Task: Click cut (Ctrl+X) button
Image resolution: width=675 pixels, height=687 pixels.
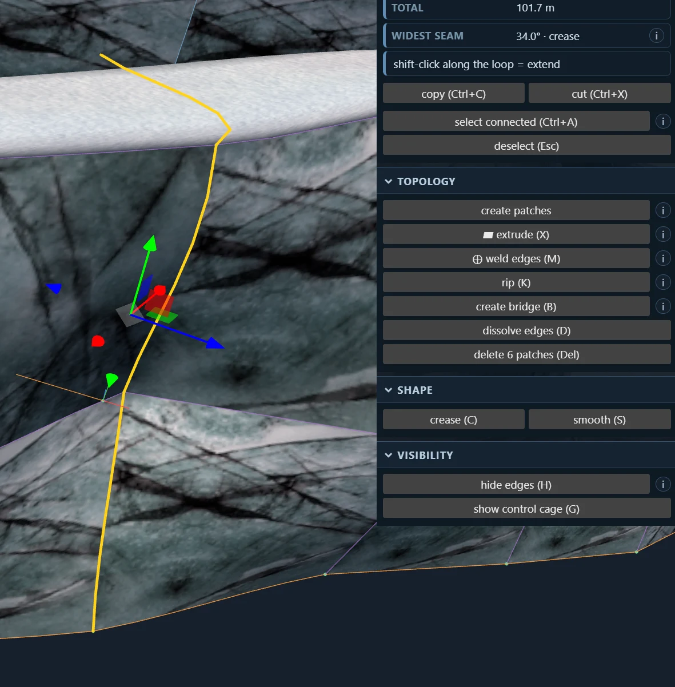Action: coord(600,93)
